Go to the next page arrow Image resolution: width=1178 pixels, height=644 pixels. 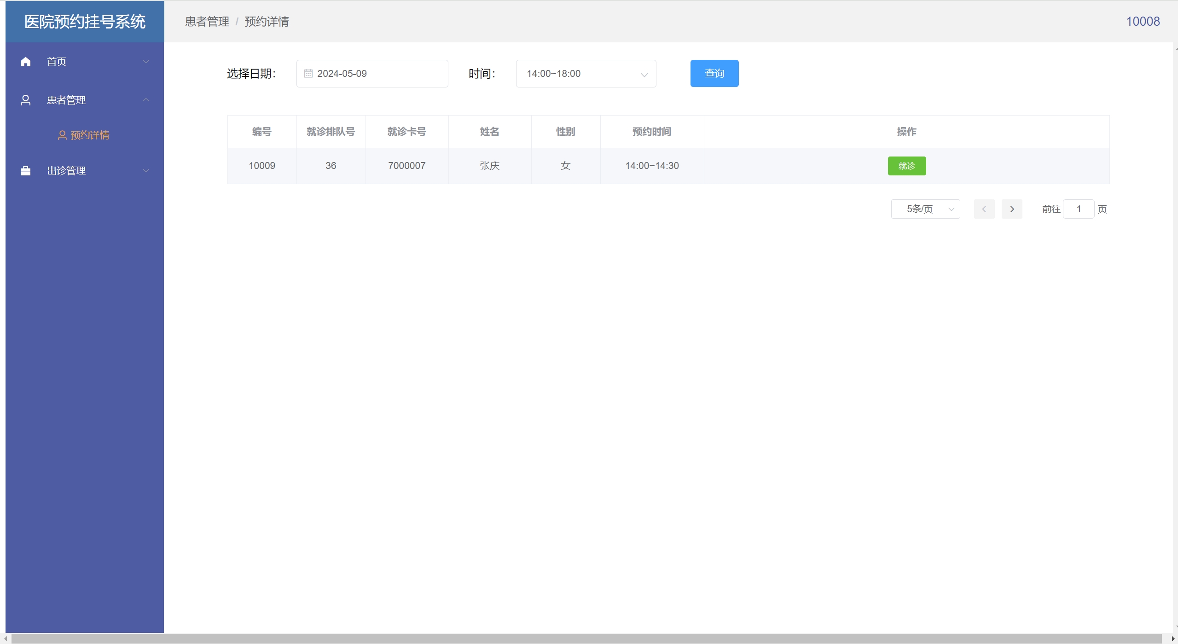1011,209
